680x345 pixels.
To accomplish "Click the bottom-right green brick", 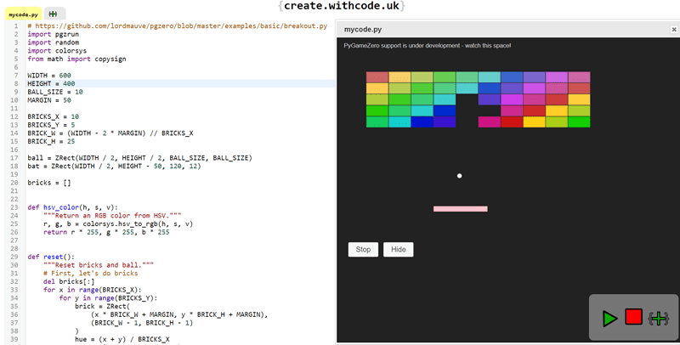I will pos(579,122).
